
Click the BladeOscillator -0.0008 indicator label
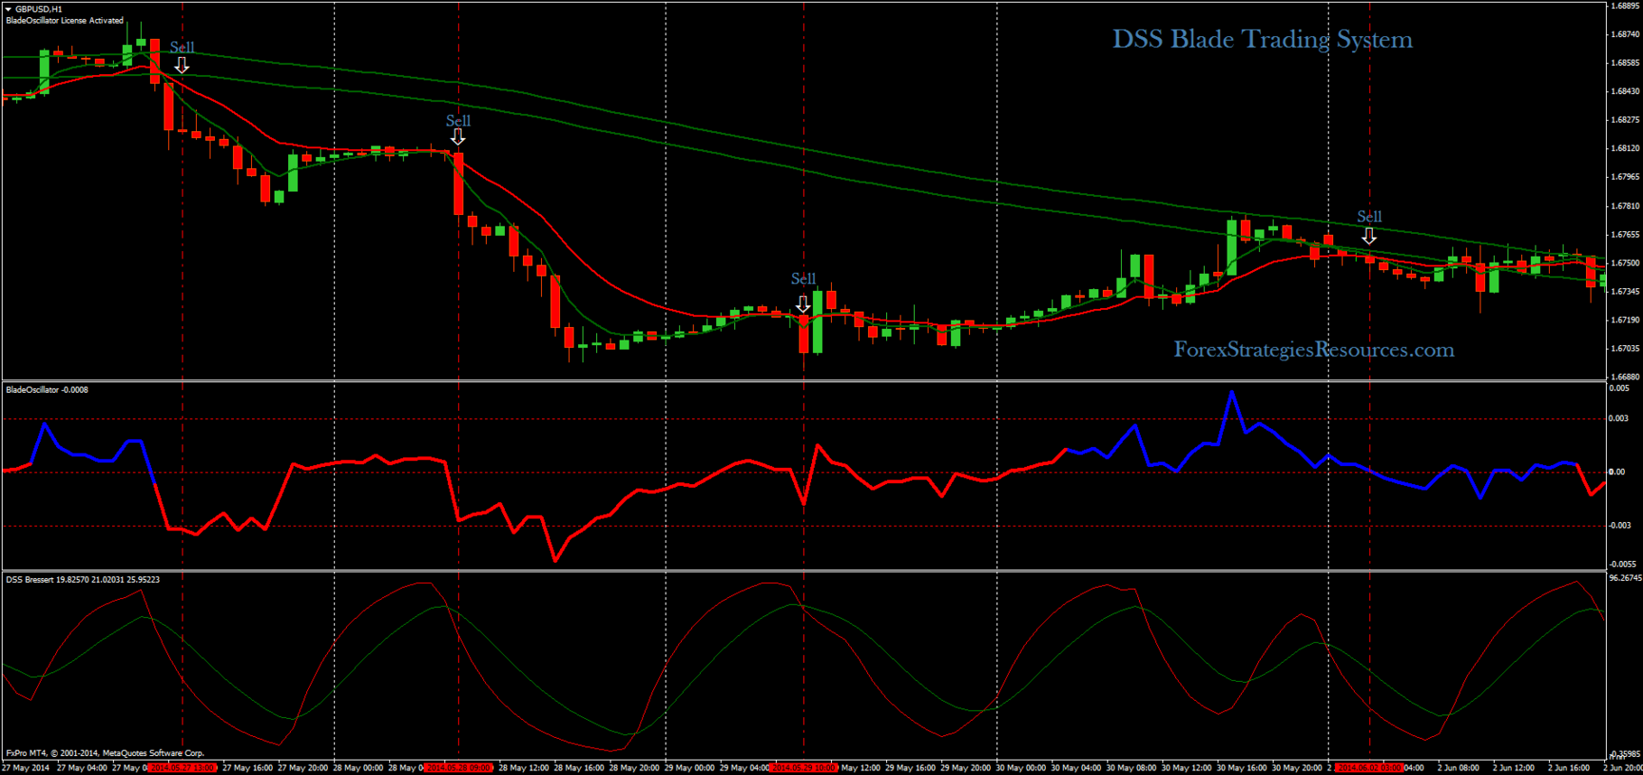(47, 390)
